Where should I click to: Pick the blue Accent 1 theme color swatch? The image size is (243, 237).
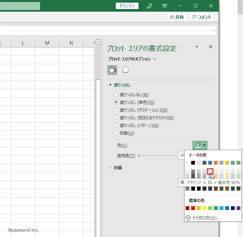210,163
